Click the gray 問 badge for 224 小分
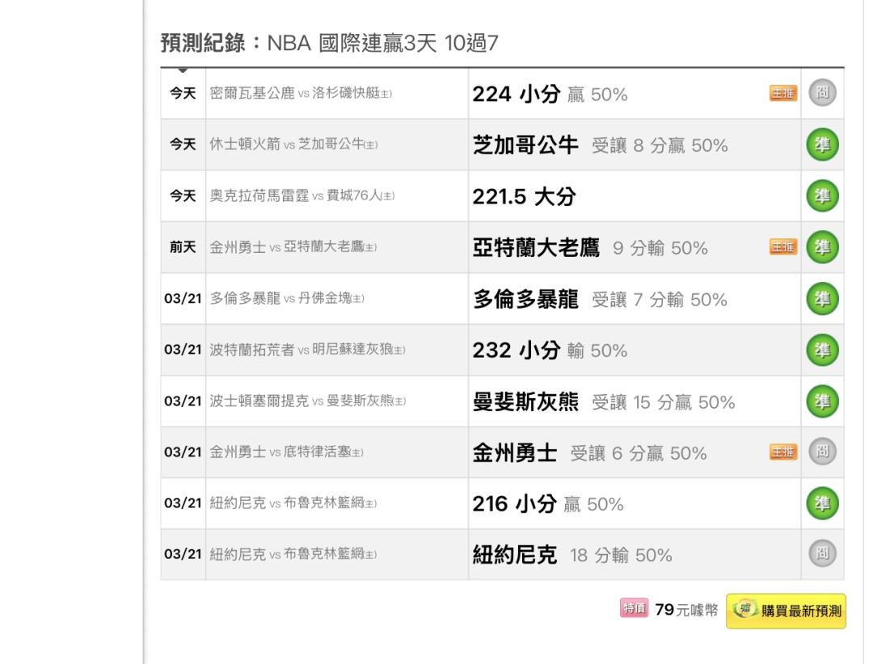Viewport: 873px width, 664px height. tap(822, 94)
